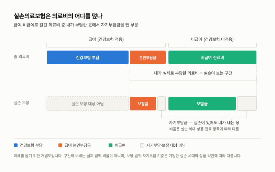Viewport: 275px width, 172px height.
Task: Click the orange legend swatch for 급여 본인부담금
Action: 60,145
